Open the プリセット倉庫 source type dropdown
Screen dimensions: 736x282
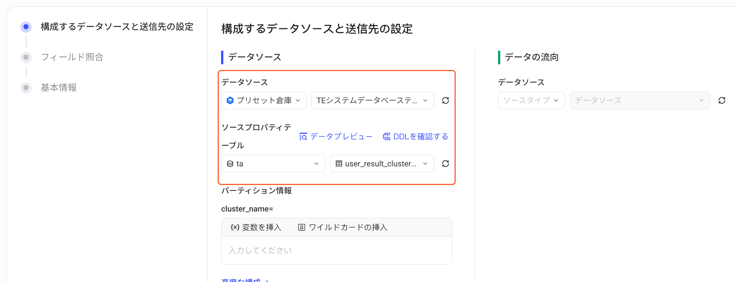(264, 100)
